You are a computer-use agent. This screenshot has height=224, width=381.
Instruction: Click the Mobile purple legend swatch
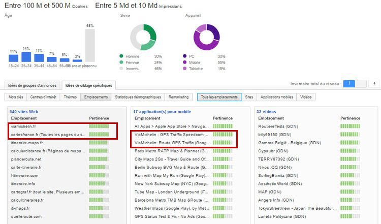pyautogui.click(x=185, y=62)
